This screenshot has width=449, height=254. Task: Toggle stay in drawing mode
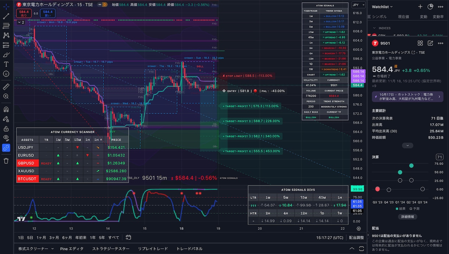tap(6, 119)
